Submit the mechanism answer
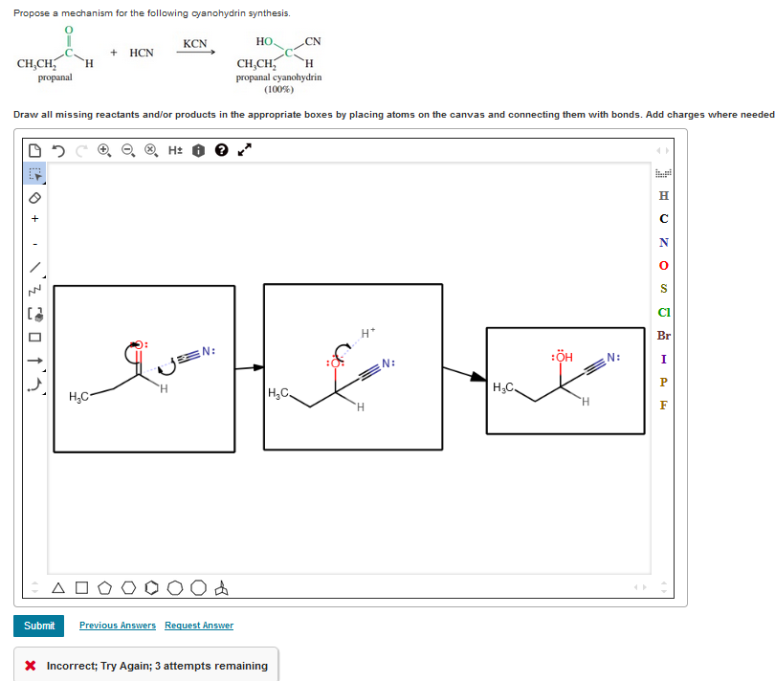 (x=38, y=626)
